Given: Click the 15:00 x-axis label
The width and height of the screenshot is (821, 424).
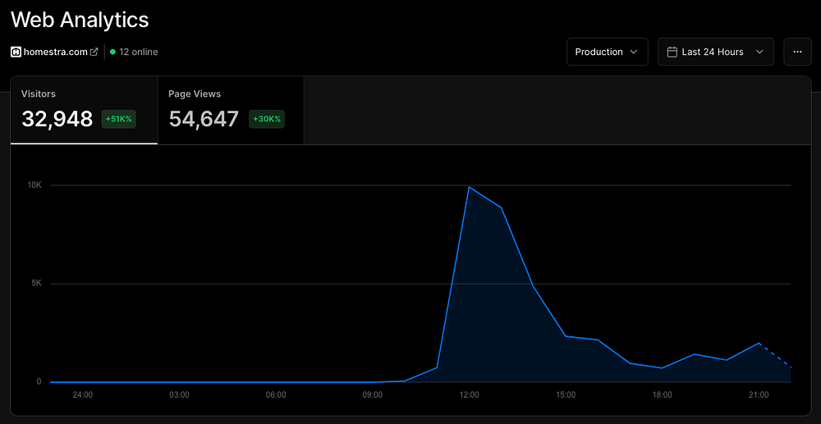Looking at the screenshot, I should [x=566, y=394].
